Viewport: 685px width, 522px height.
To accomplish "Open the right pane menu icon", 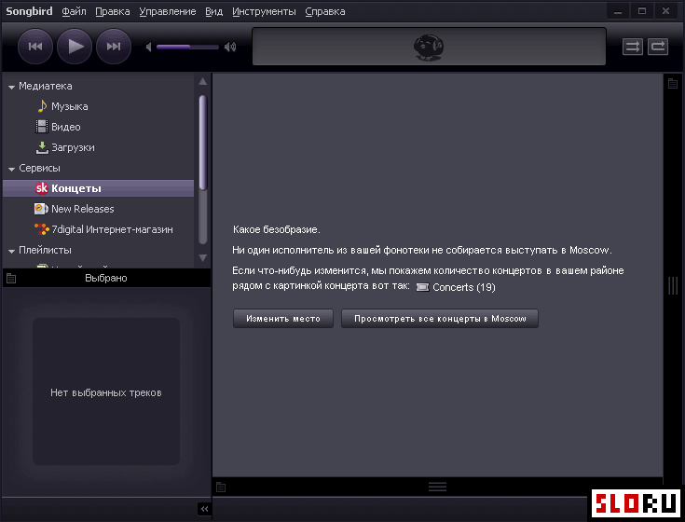I will pos(673,83).
